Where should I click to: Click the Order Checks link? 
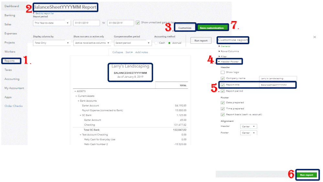[x=14, y=106]
